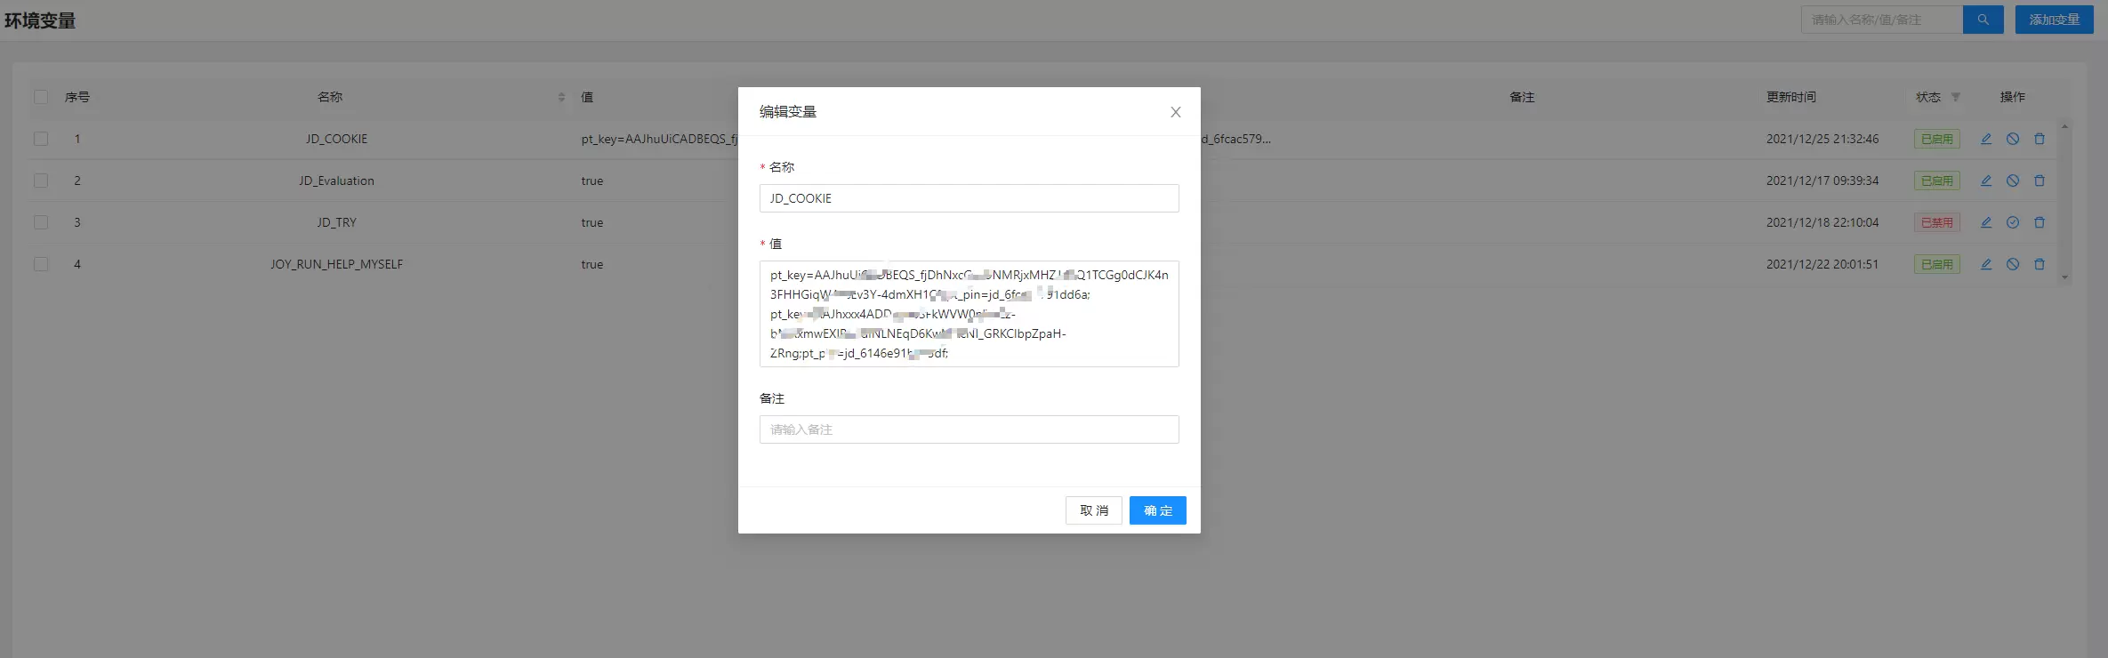
Task: Click the 备注 column header
Action: [1522, 97]
